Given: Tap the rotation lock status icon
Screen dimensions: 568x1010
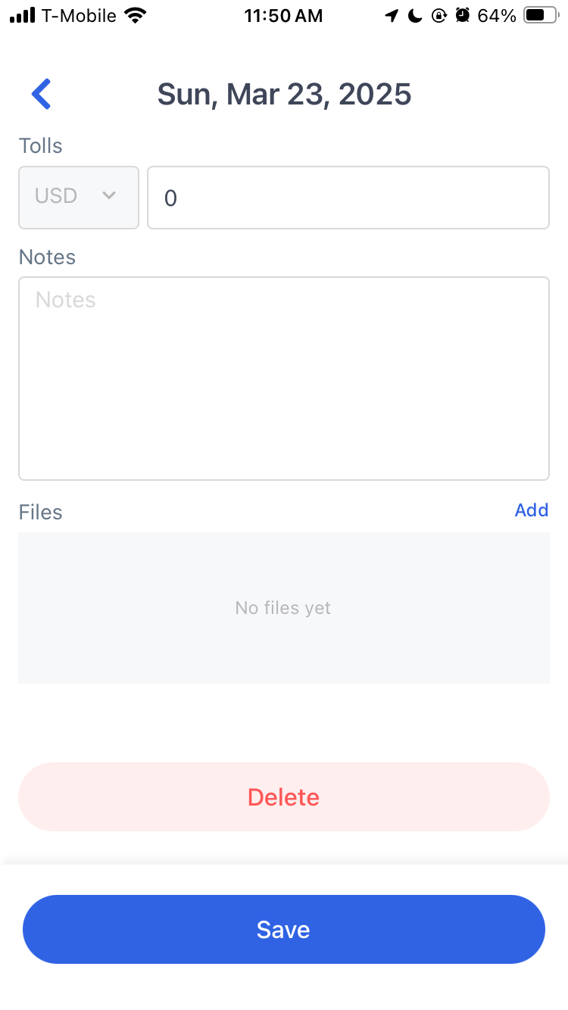Looking at the screenshot, I should pyautogui.click(x=439, y=15).
